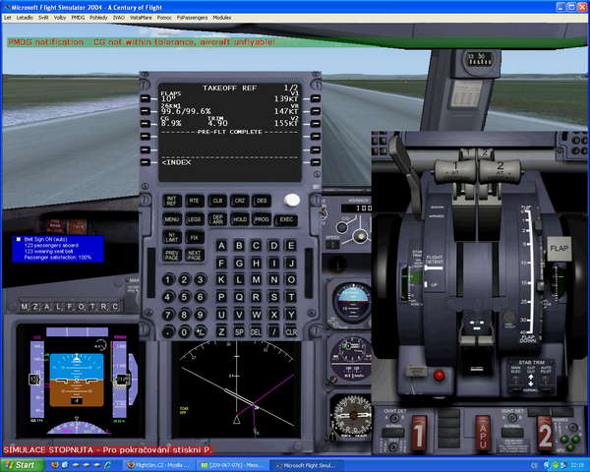Viewport: 590px width, 472px height.
Task: Switch to Microsoft Flight Simulator taskbar button
Action: [307, 465]
